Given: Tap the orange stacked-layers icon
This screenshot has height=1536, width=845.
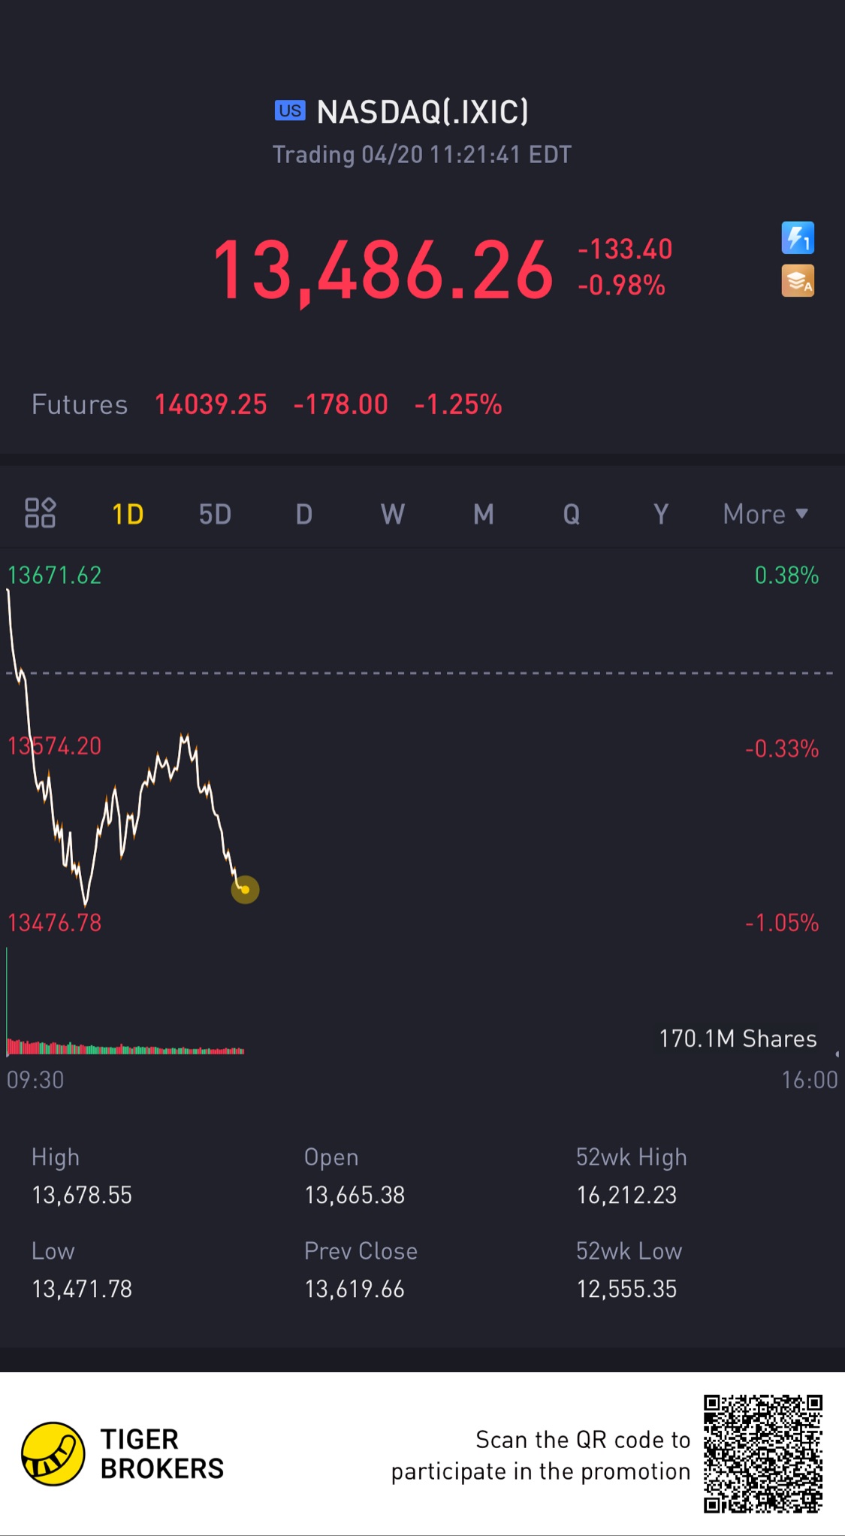Looking at the screenshot, I should click(798, 281).
